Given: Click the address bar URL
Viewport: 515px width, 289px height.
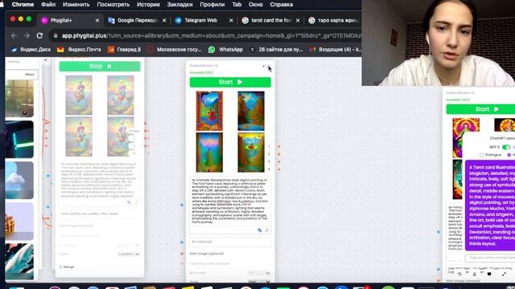Looking at the screenshot, I should [211, 35].
